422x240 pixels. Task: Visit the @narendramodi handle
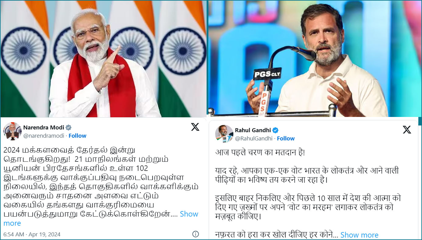[44, 136]
